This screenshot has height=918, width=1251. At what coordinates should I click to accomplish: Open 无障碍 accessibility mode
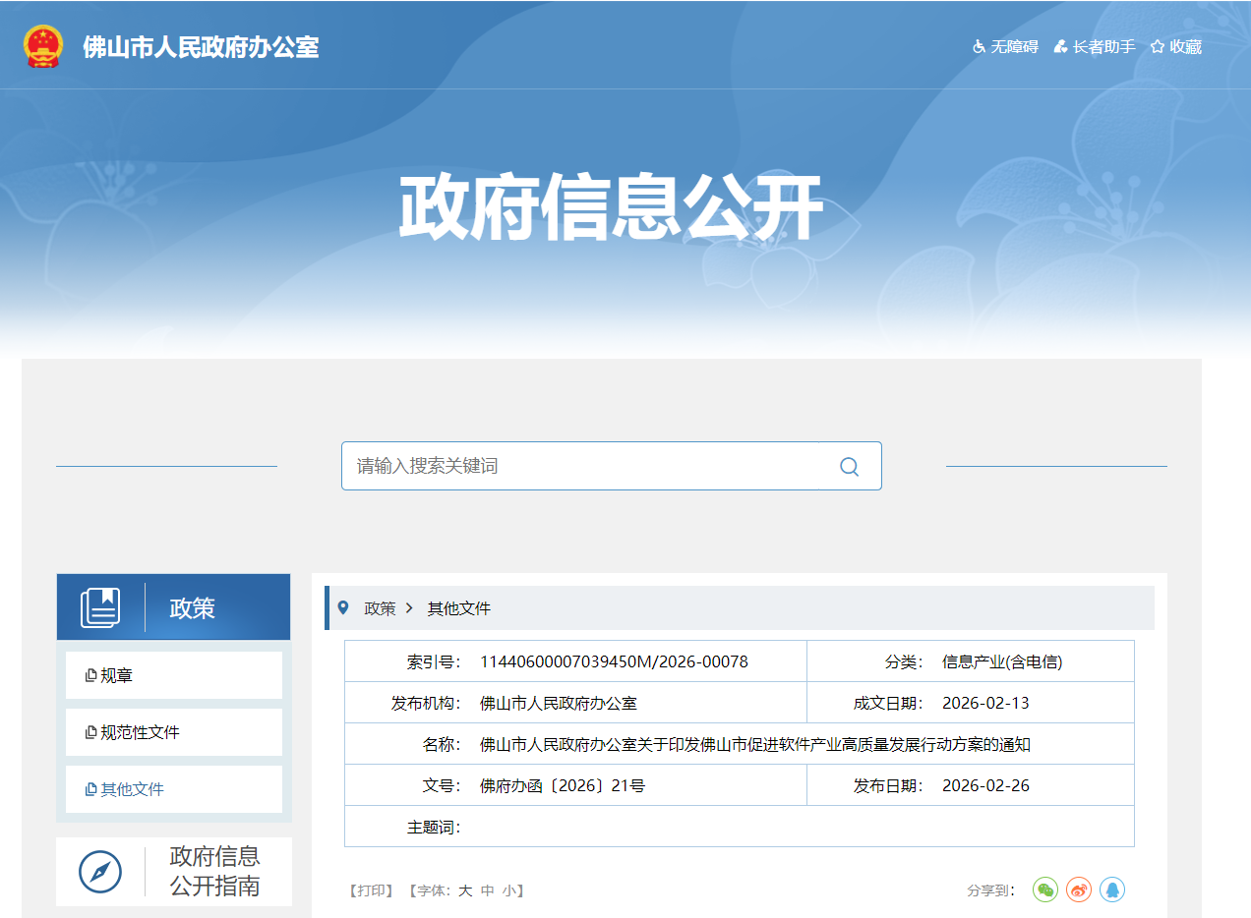pos(1005,46)
